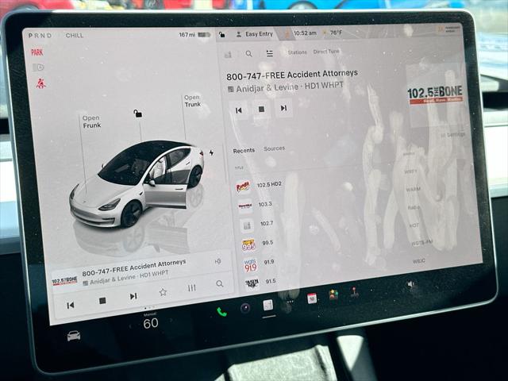Open the white media app icon in dock
This screenshot has width=508, height=381.
click(x=268, y=305)
